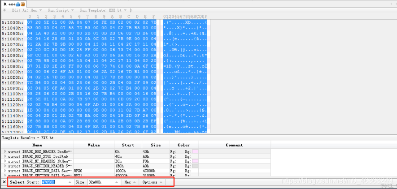
Task: Click the 1E0h start cell
Action: tap(128, 166)
